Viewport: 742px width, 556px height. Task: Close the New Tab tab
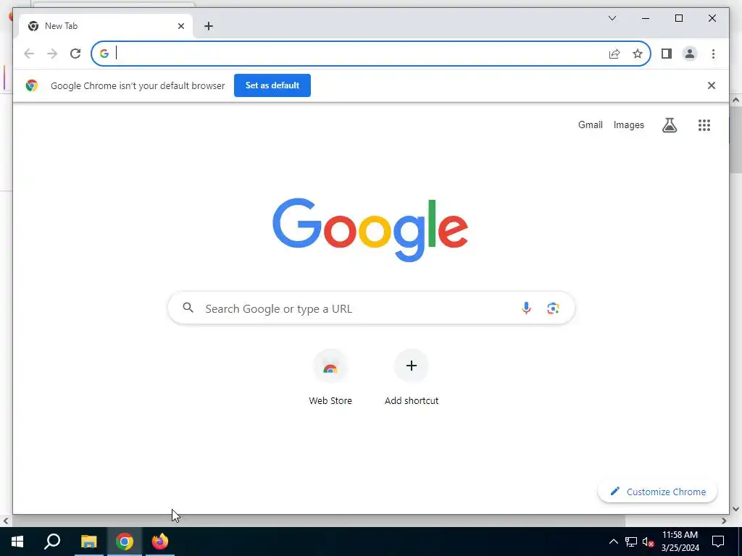pos(180,26)
